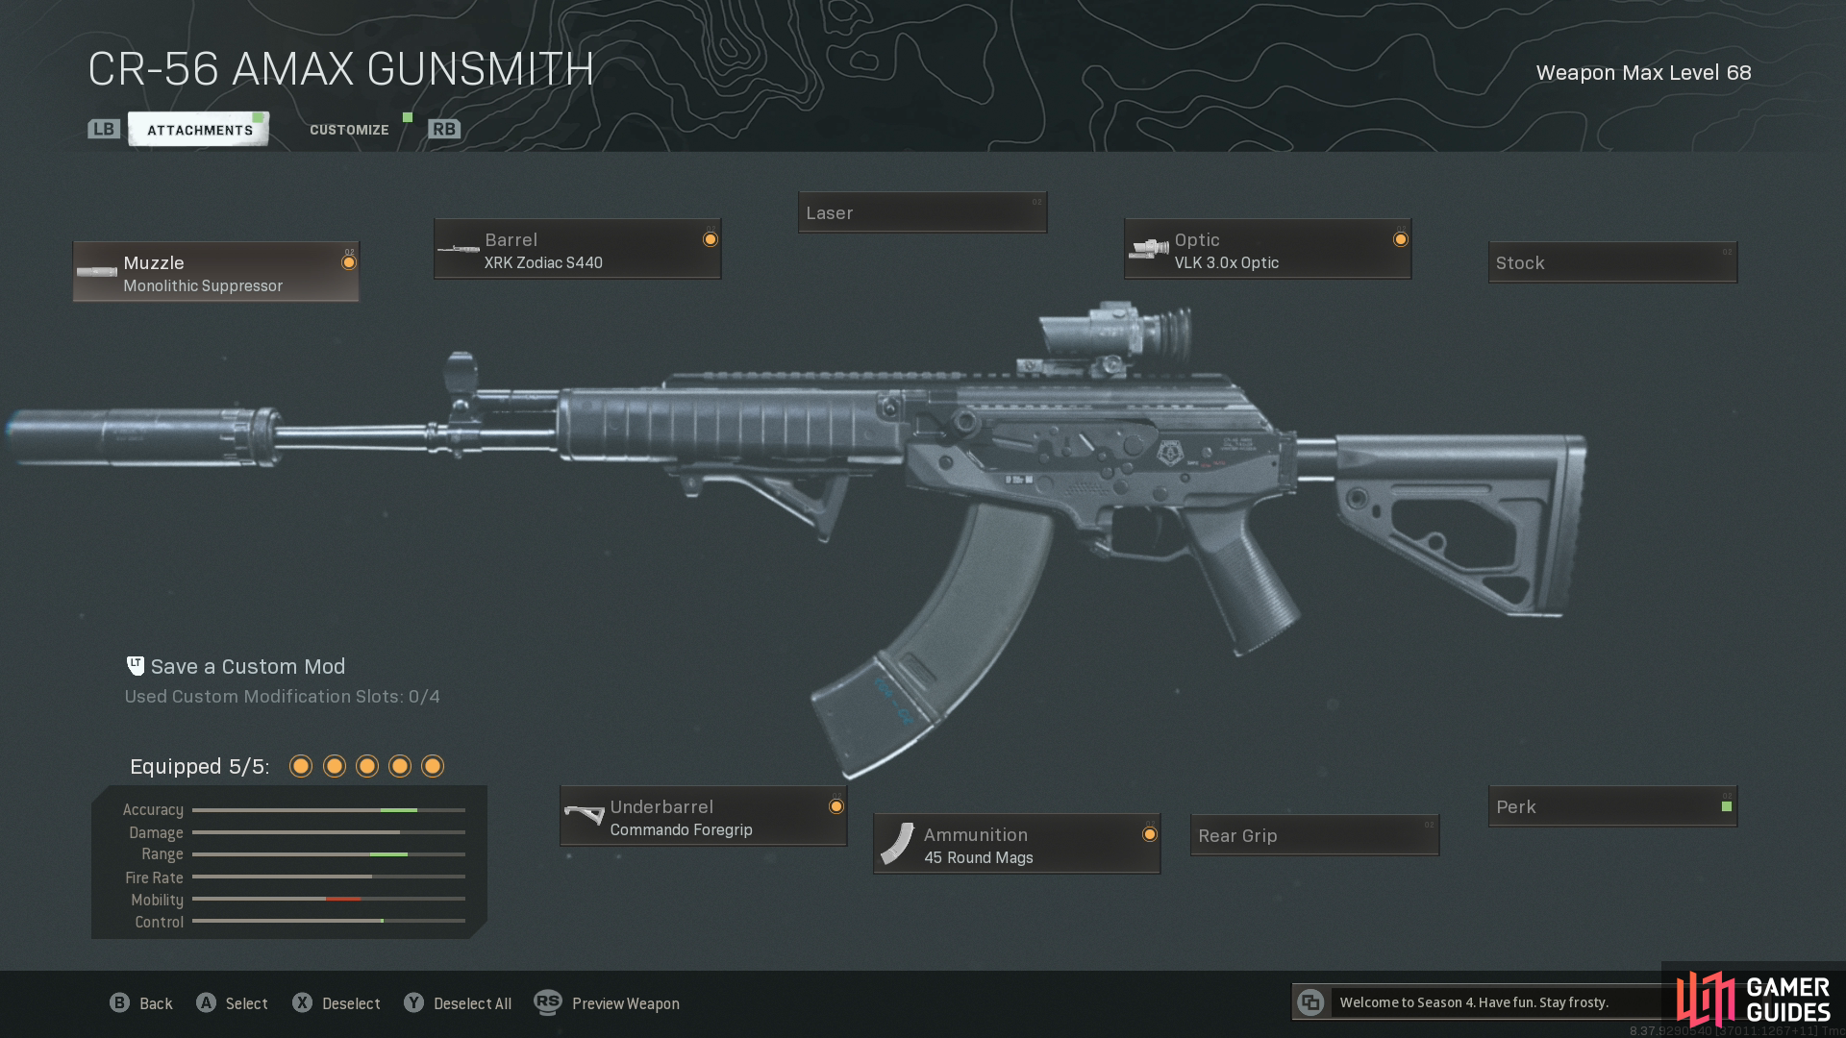Image resolution: width=1846 pixels, height=1038 pixels.
Task: Click the XRK Zodiac barrel thumbnail icon
Action: tap(459, 250)
